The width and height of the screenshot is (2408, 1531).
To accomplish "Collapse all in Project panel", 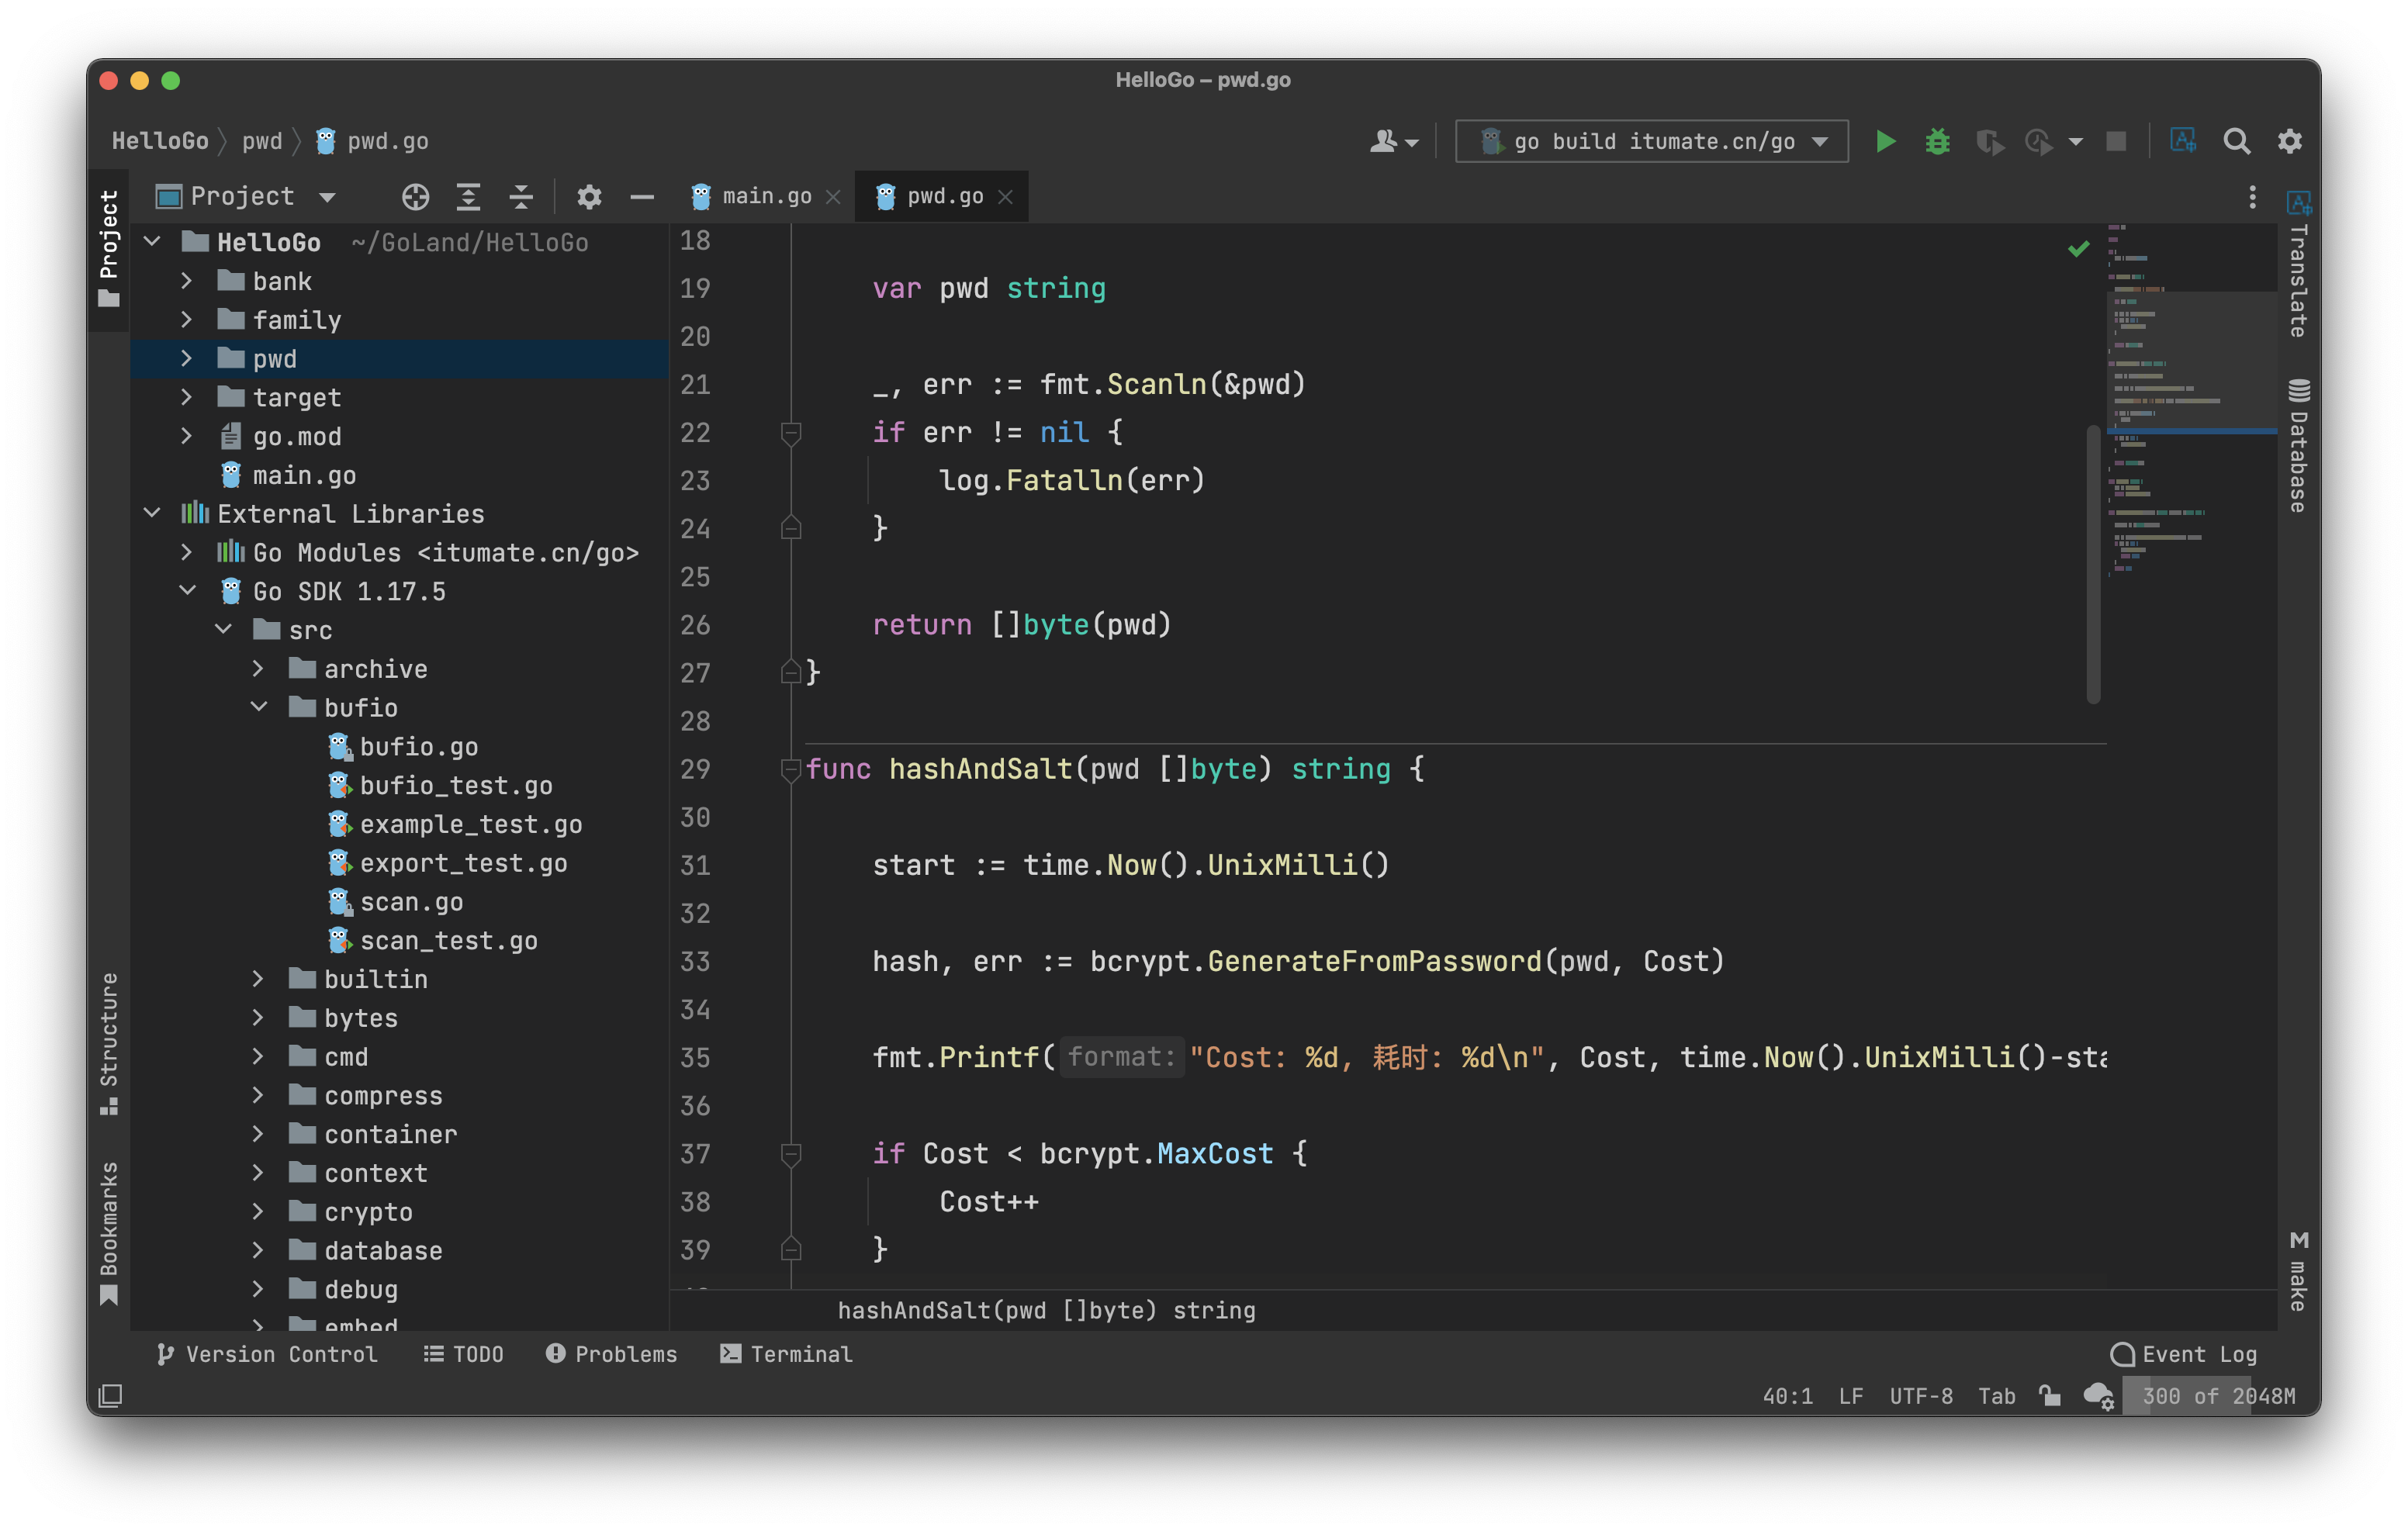I will [521, 197].
